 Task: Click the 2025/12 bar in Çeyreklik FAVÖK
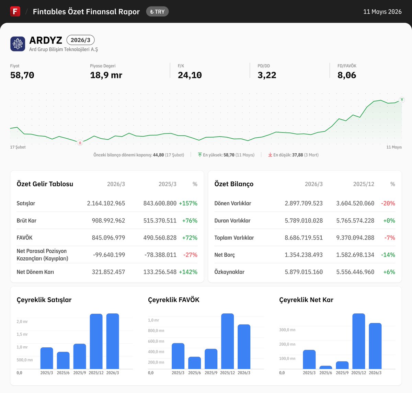click(228, 341)
